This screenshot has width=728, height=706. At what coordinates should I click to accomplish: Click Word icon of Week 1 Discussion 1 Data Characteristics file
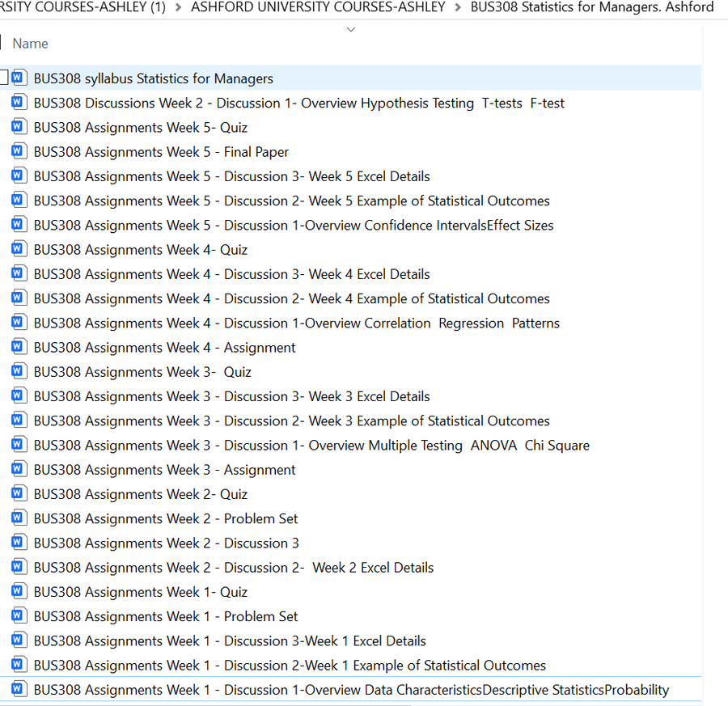pos(19,689)
